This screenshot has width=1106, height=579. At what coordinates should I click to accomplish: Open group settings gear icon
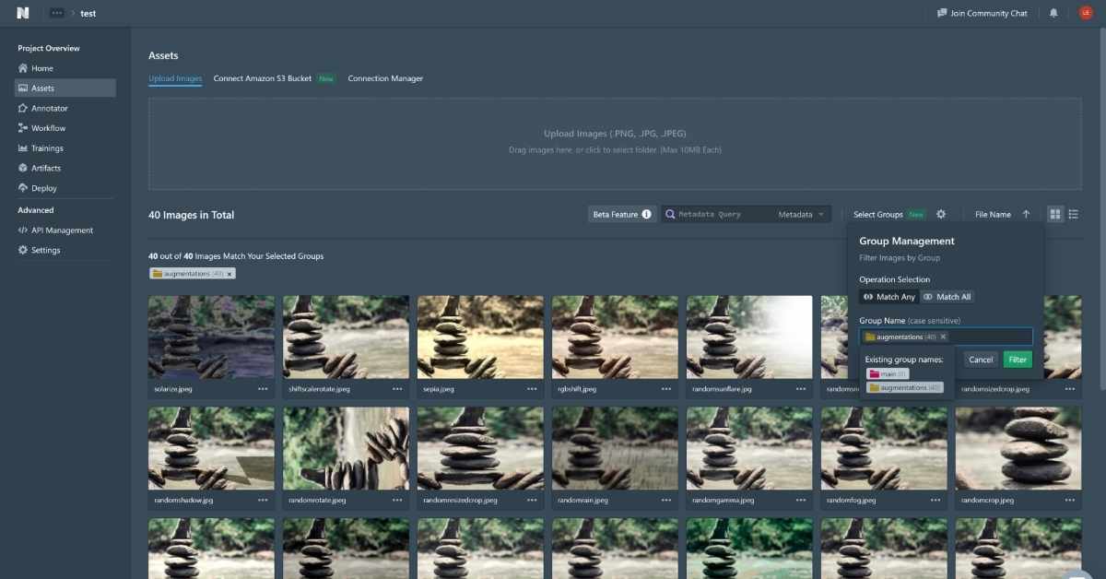pyautogui.click(x=941, y=214)
